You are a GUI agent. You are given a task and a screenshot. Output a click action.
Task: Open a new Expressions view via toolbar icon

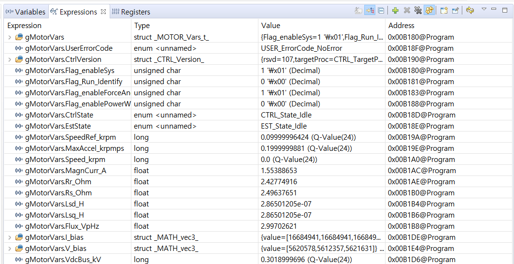click(444, 10)
